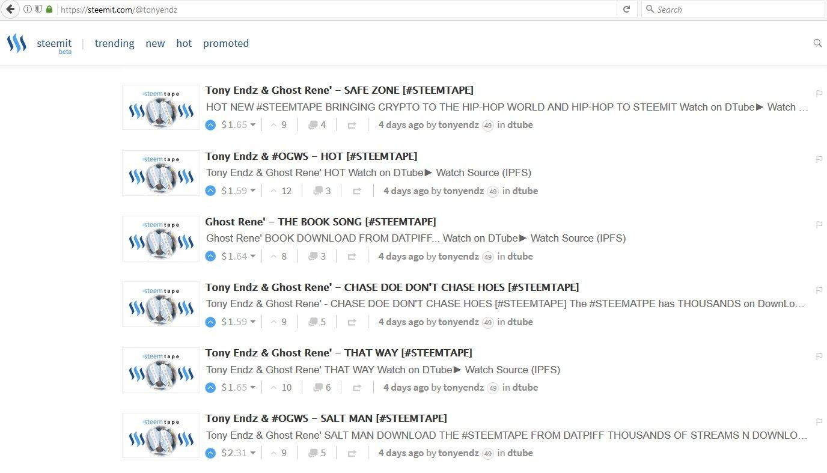The height and width of the screenshot is (473, 827).
Task: Upvote the SALT MAN post
Action: point(210,453)
